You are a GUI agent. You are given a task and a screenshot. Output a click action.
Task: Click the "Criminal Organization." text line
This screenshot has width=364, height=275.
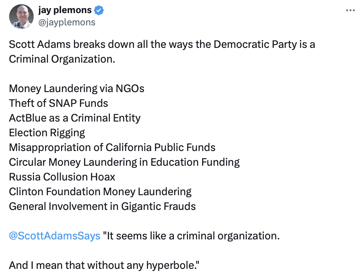click(62, 59)
